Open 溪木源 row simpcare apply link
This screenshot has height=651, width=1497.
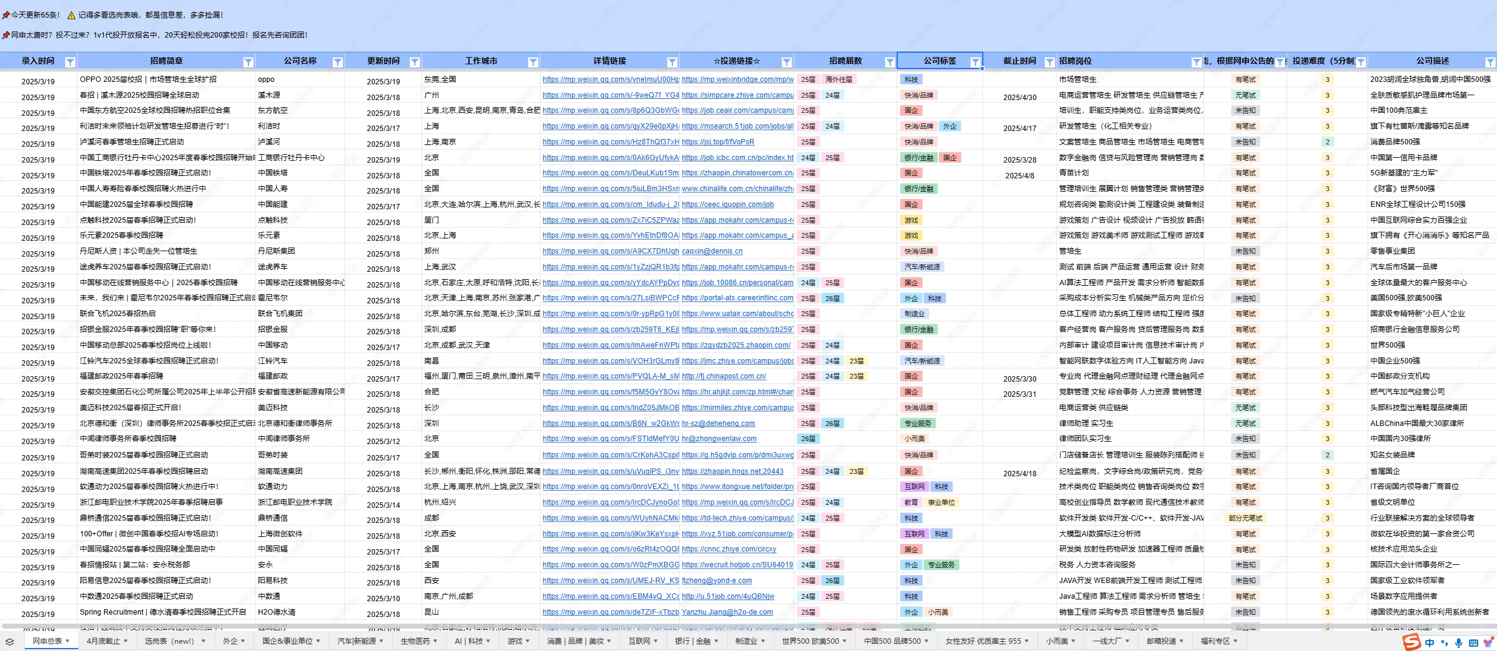point(738,95)
